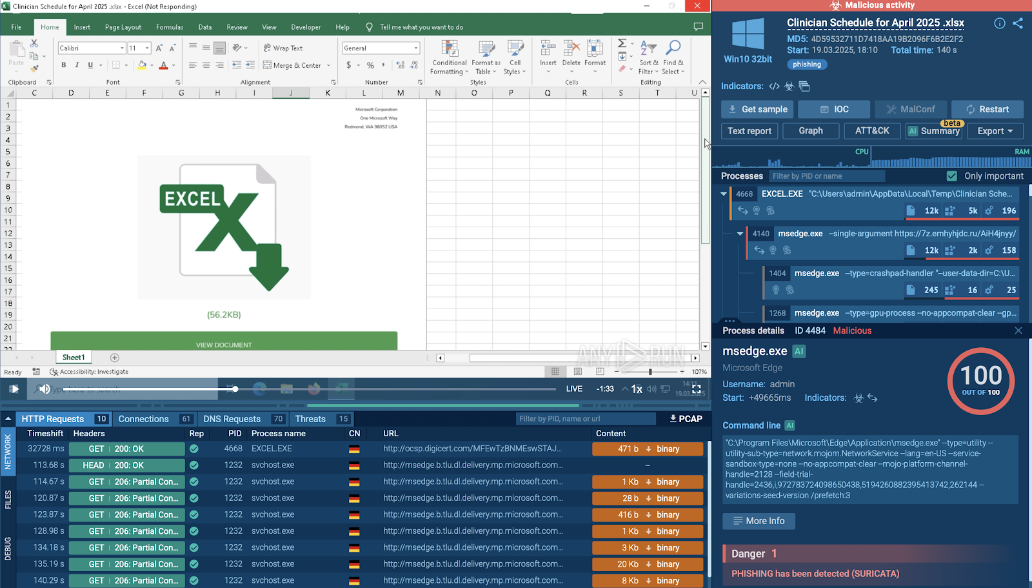Click the Page Layout view icon in status bar
Image resolution: width=1032 pixels, height=588 pixels.
tap(578, 372)
